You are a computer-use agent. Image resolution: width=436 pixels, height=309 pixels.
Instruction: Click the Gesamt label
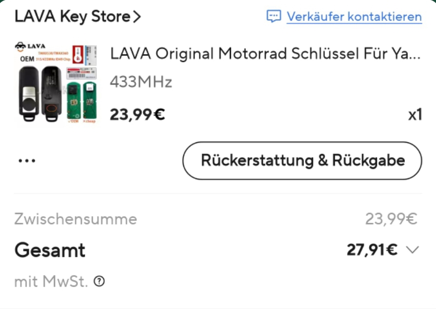(50, 250)
